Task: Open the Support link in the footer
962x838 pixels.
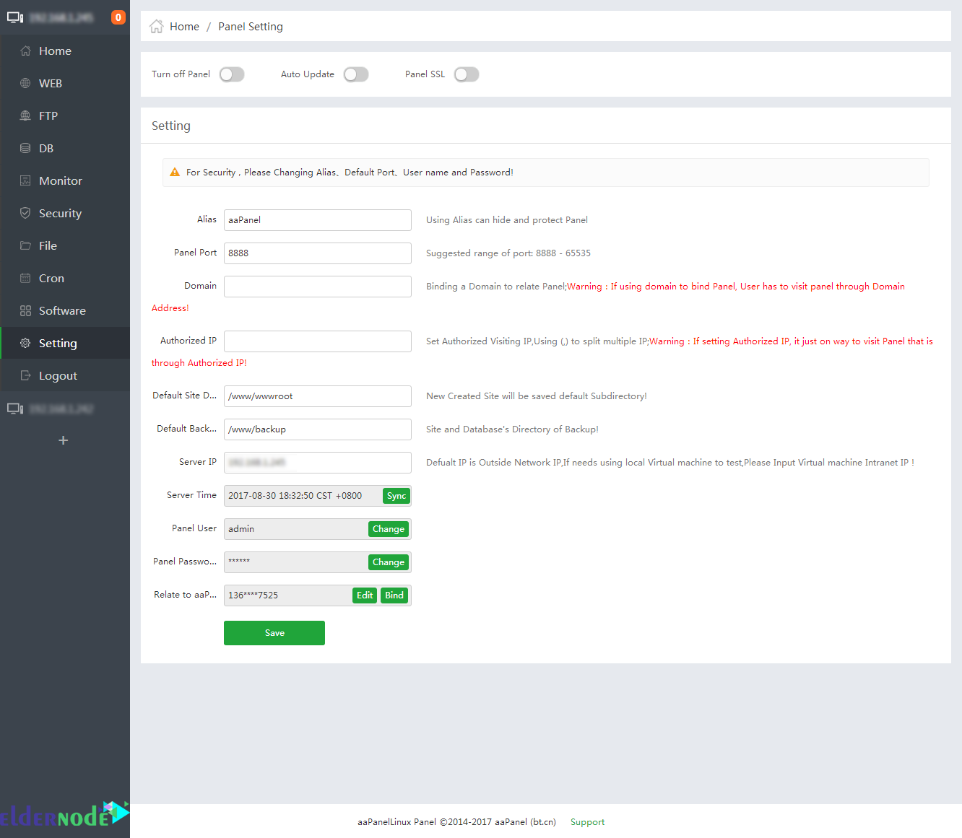Action: 587,822
